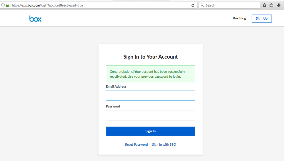Click the green padlock security icon
Screen dimensions: 284x161
[x=7, y=5]
